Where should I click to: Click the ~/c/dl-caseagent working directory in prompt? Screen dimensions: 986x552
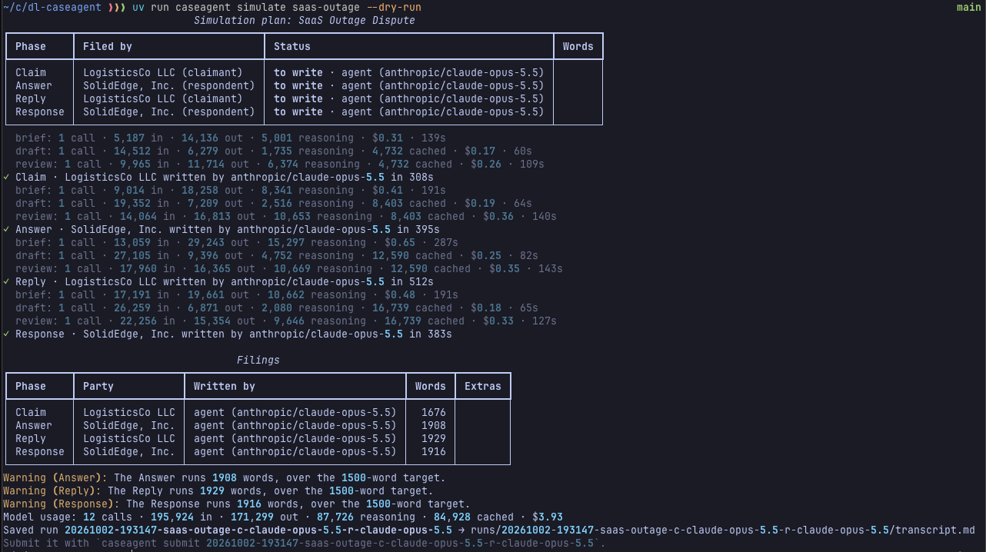click(x=52, y=7)
